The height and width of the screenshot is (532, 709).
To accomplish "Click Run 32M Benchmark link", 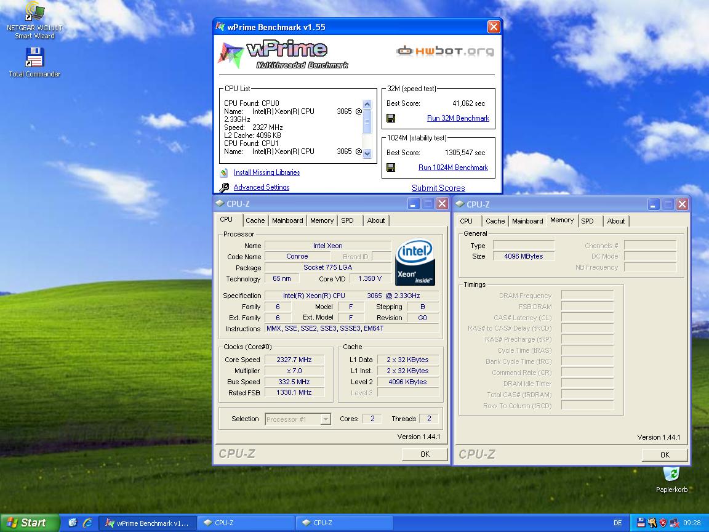I will (458, 118).
